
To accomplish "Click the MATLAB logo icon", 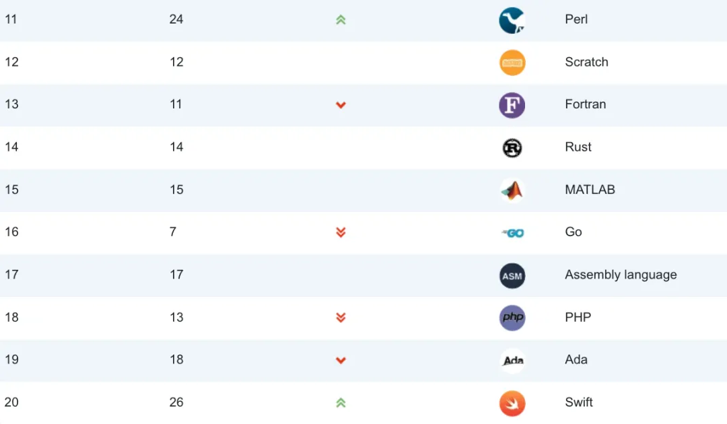I will (512, 190).
